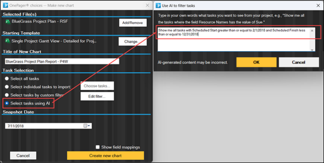
Task: Click the Selected File(s) heading
Action: 19,14
